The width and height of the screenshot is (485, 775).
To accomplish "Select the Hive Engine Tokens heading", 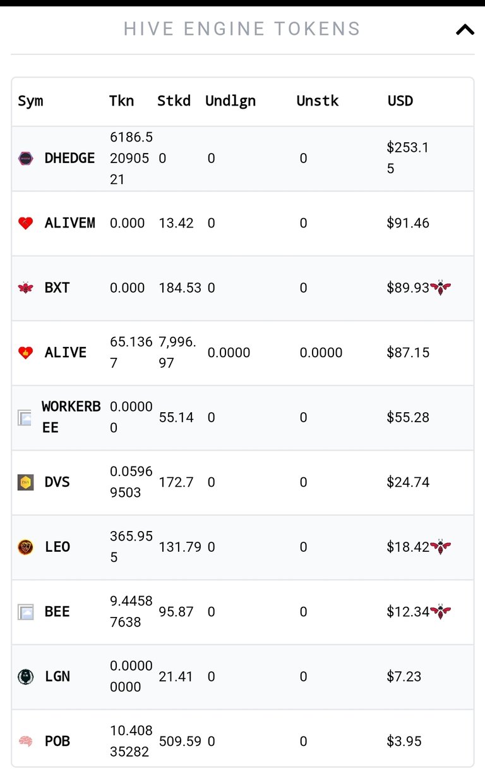I will click(242, 29).
